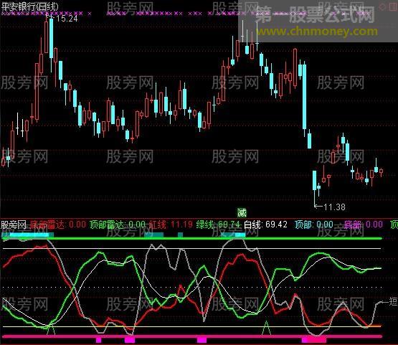This screenshot has width=398, height=345.
Task: Click the green triangle marker in the indicator's middle
Action: pyautogui.click(x=266, y=328)
